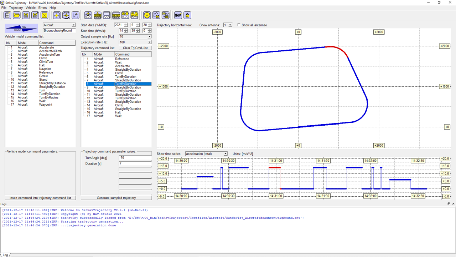Click the Clear Trj-Cmd-List button

click(x=135, y=48)
